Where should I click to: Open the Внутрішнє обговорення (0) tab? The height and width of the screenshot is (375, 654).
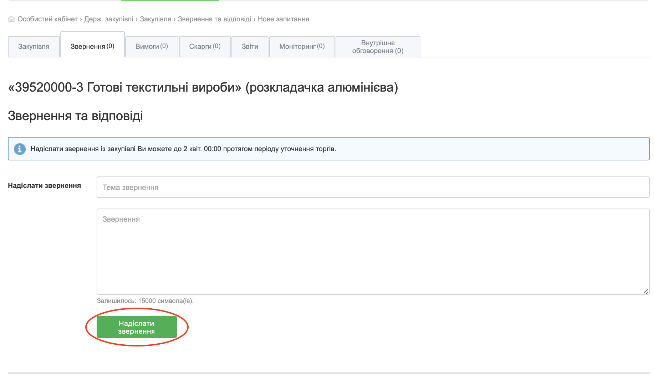[378, 47]
